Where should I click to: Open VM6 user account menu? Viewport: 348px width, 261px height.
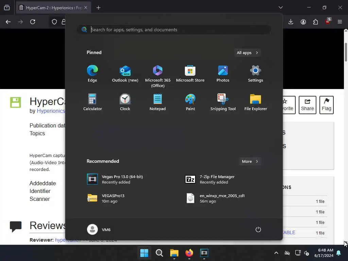click(x=99, y=229)
